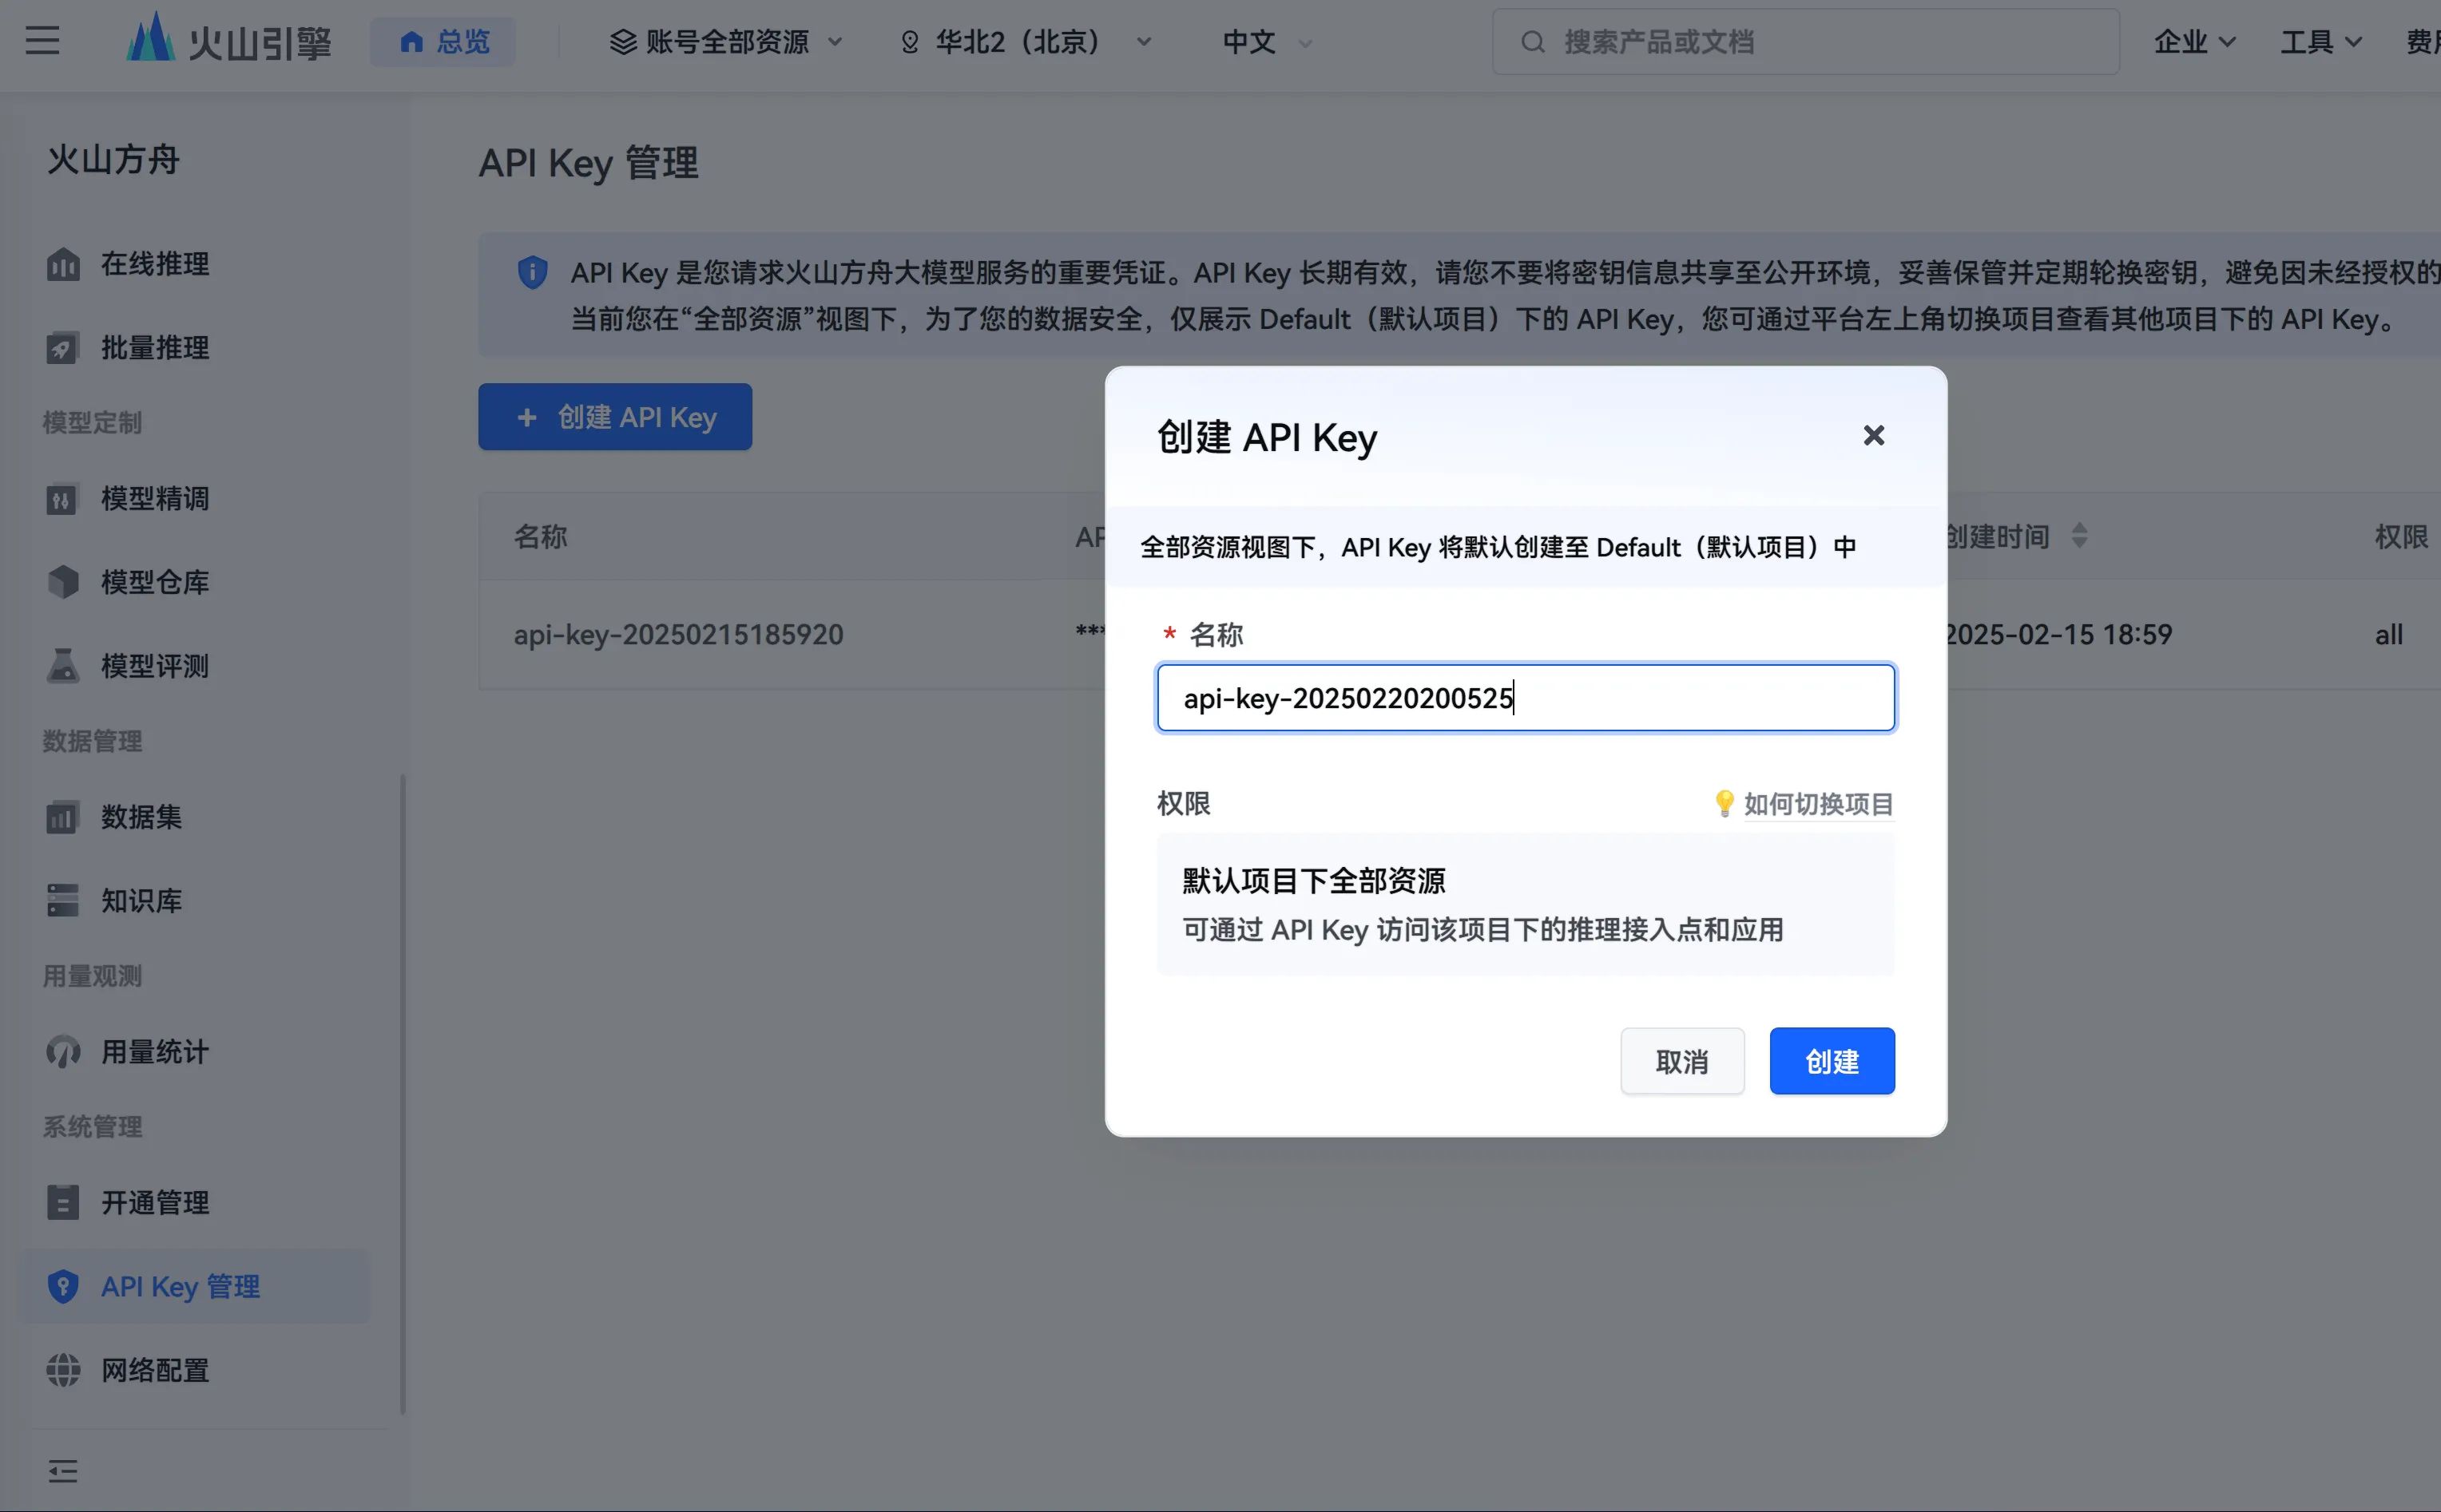This screenshot has width=2441, height=1512.
Task: Click the 在线推理 sidebar icon
Action: click(63, 264)
